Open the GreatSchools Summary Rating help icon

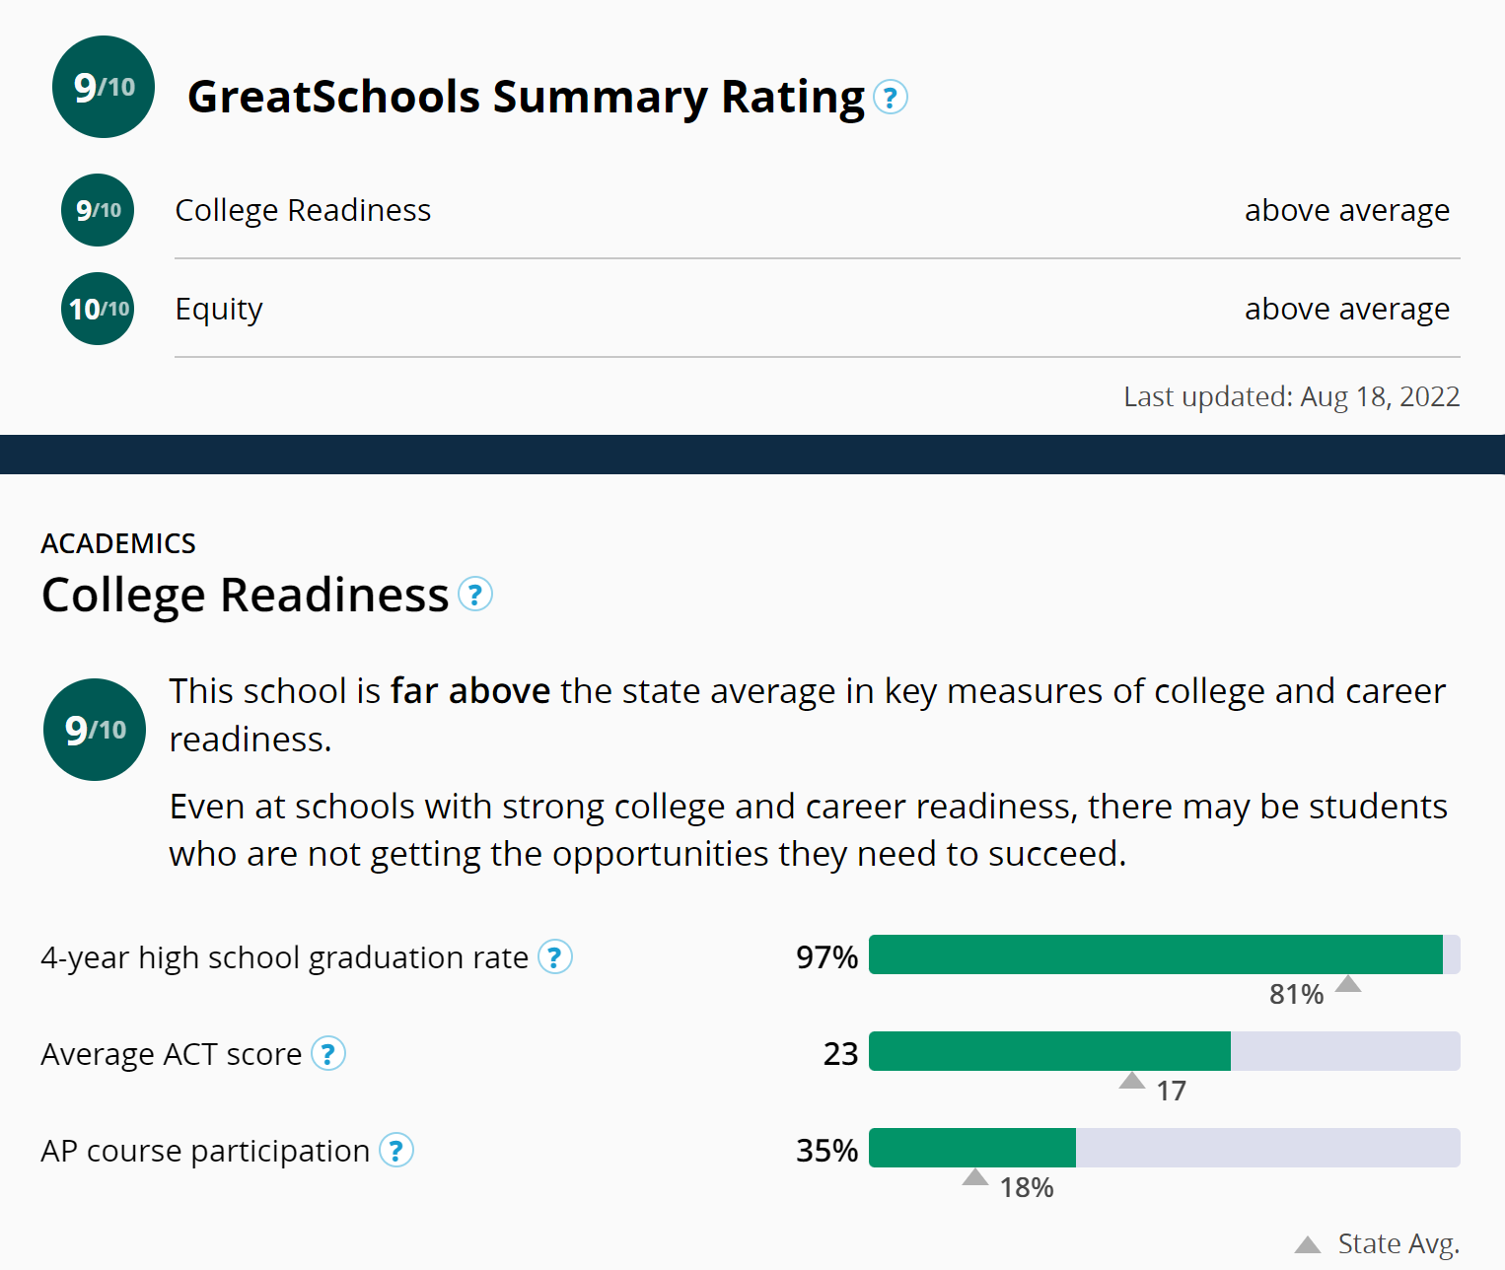click(891, 98)
